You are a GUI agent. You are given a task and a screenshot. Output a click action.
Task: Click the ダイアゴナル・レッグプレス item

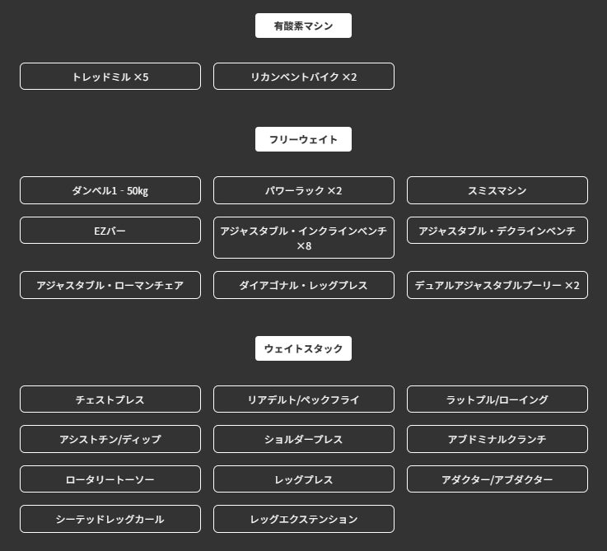point(304,285)
